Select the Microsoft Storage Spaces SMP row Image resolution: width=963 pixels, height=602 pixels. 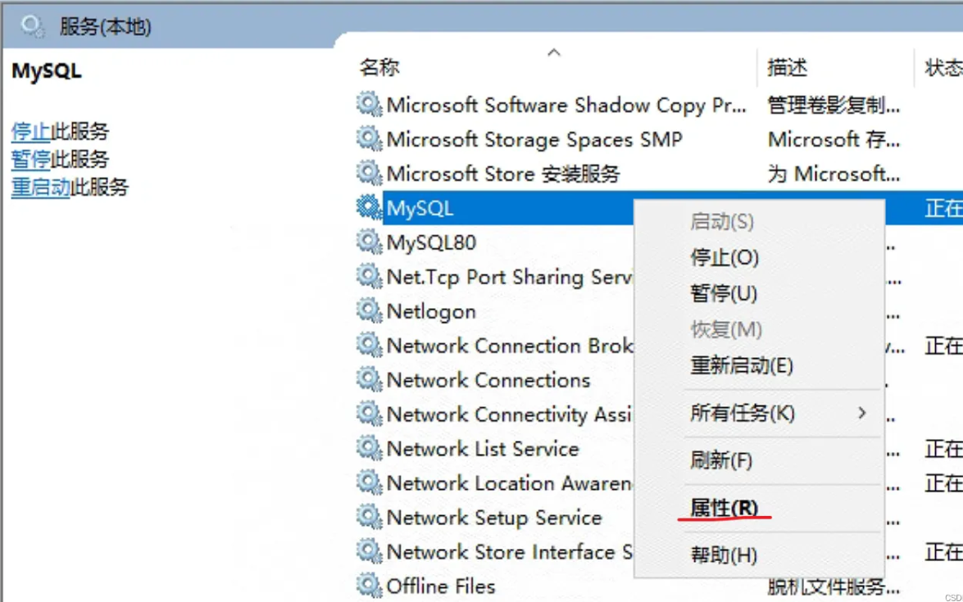tap(534, 139)
